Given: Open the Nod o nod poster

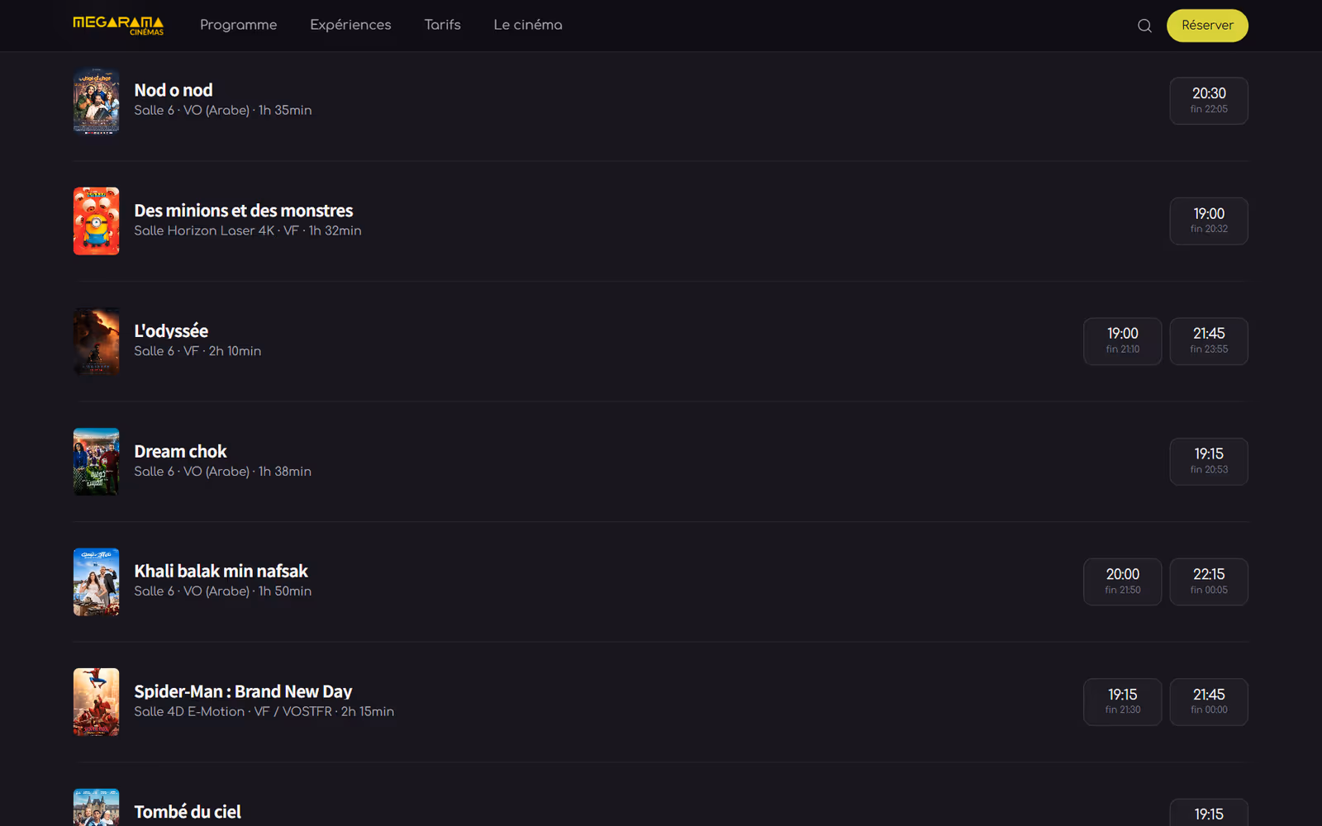Looking at the screenshot, I should coord(96,101).
